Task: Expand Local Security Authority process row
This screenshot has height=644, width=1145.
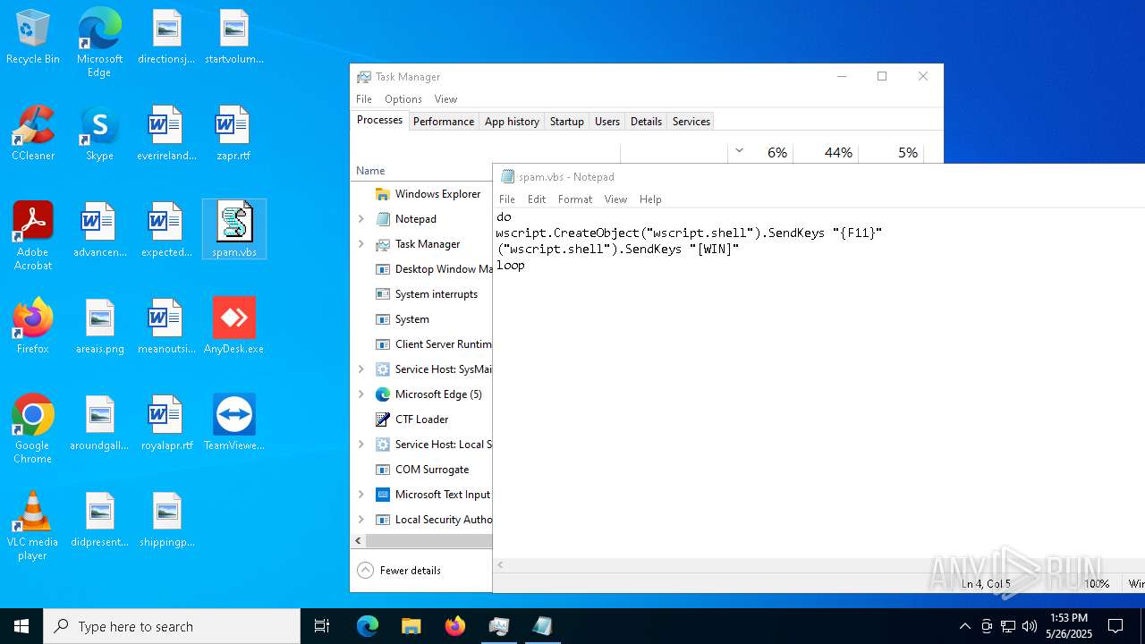Action: point(361,519)
